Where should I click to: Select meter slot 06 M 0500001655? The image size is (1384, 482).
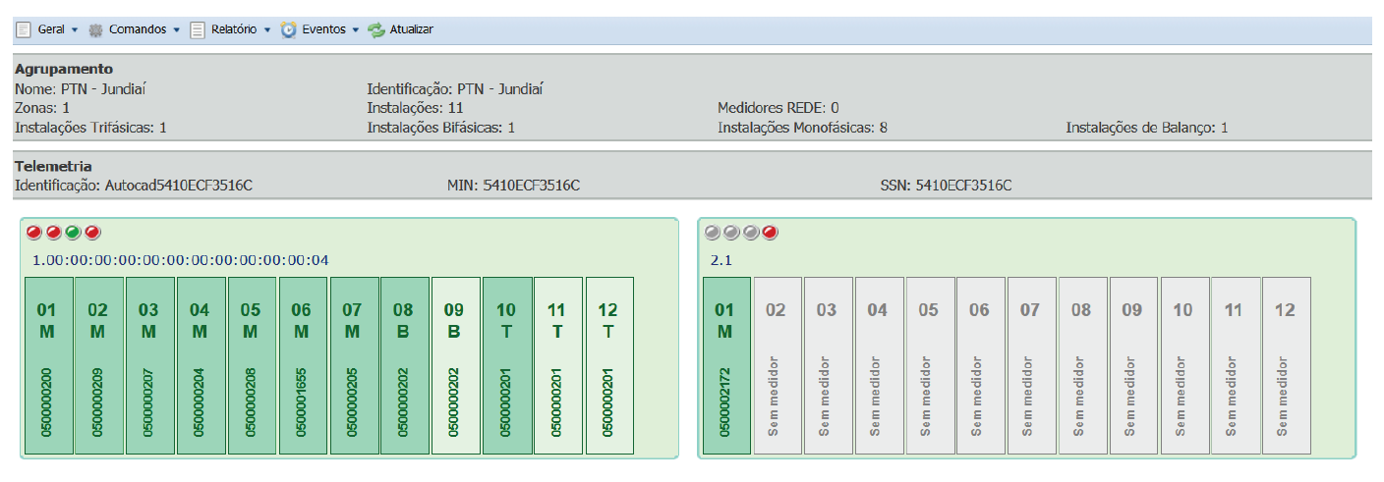(302, 365)
